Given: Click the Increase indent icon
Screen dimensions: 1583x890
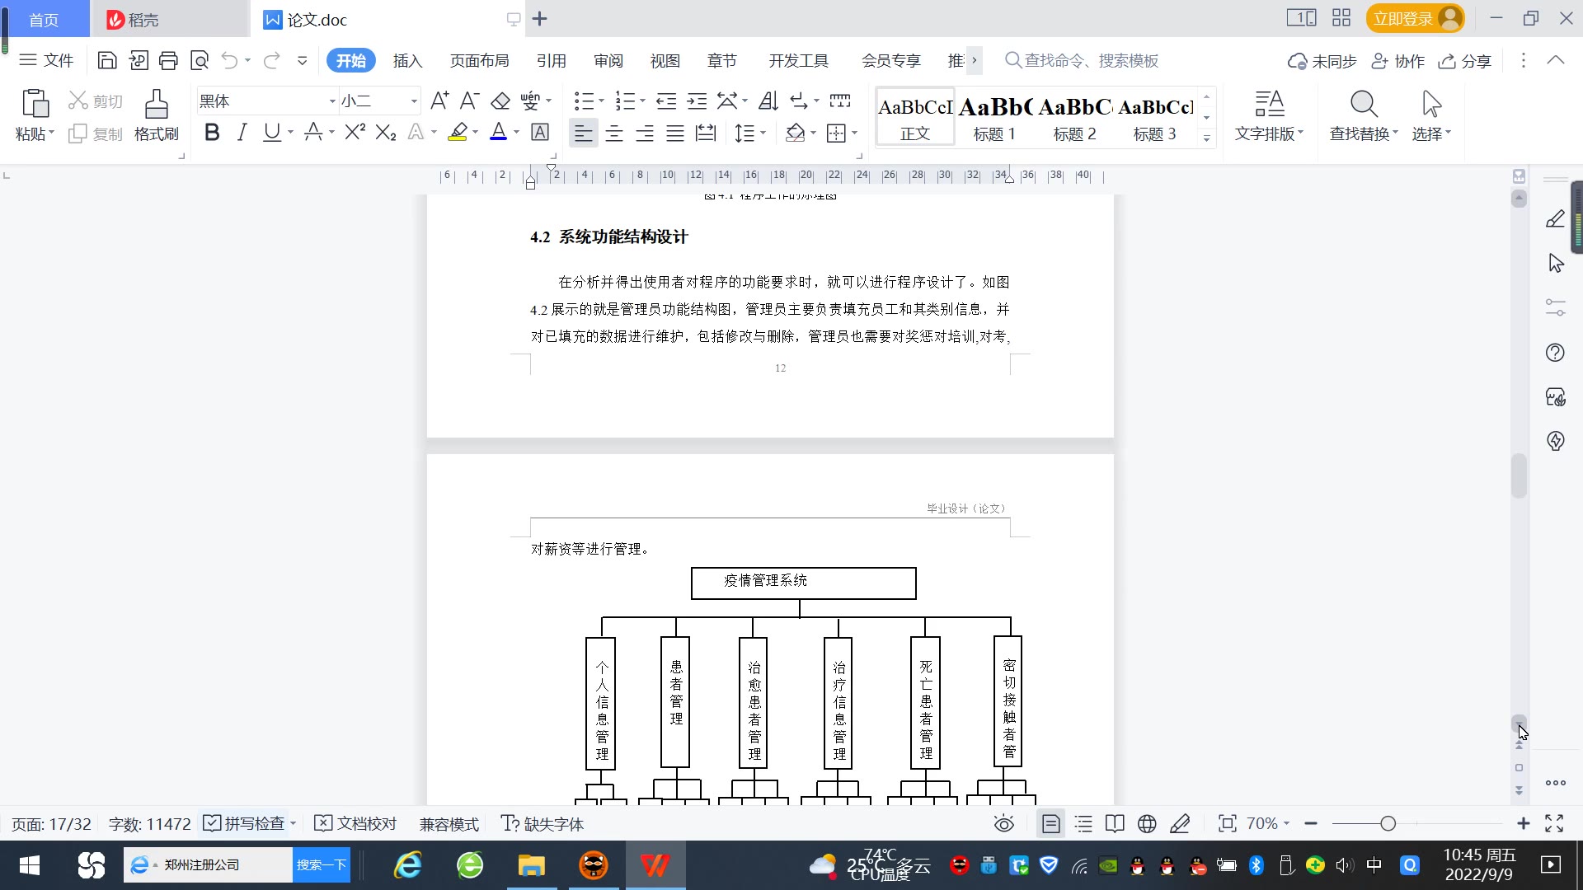Looking at the screenshot, I should [698, 101].
